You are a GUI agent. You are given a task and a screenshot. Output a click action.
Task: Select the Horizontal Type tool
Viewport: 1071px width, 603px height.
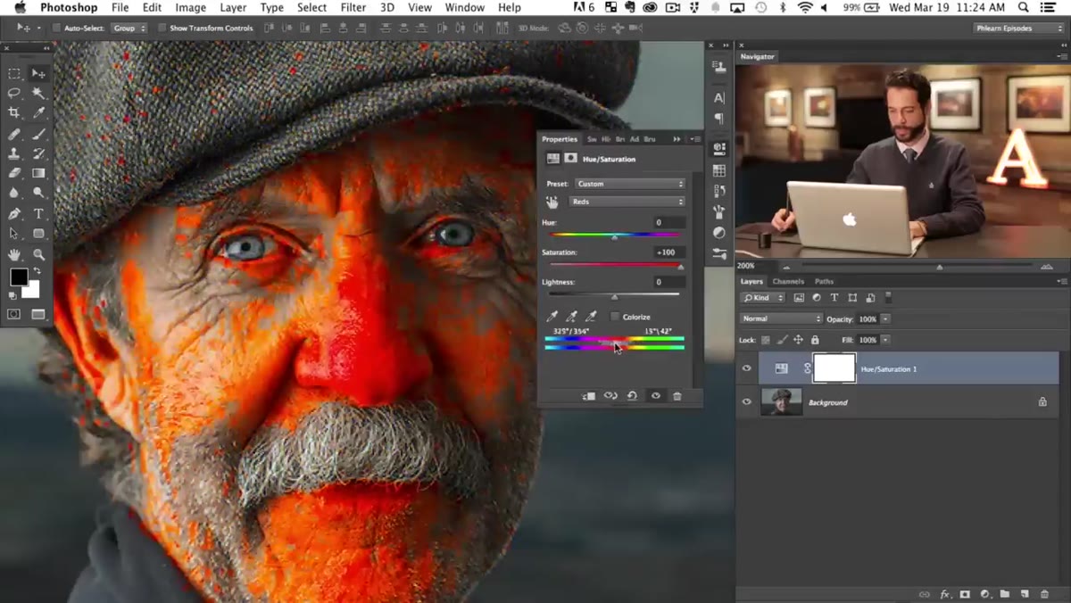(38, 214)
